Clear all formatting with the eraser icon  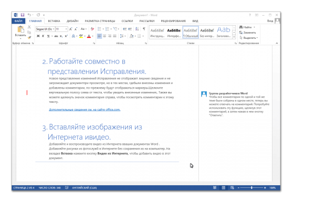click(92, 29)
